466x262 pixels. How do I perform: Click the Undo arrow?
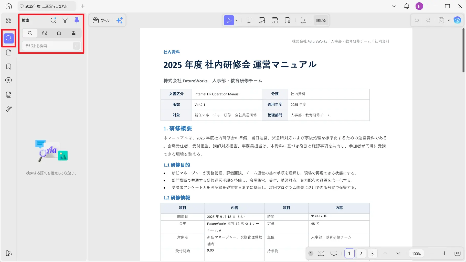pyautogui.click(x=417, y=20)
